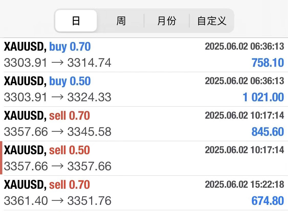Click the 3303.91 → 3314.74 price line

coord(58,63)
